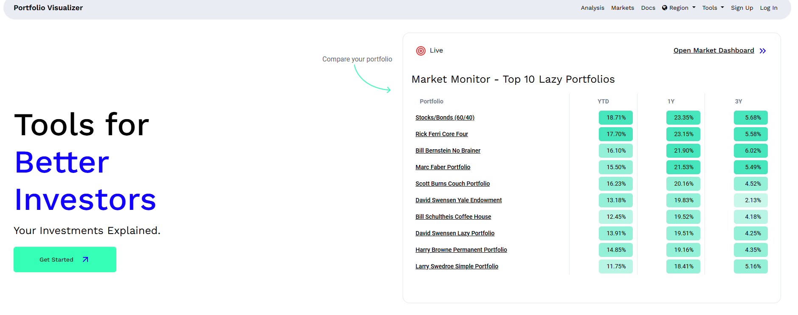Click the 23.15% 1Y value
The image size is (798, 315).
click(683, 134)
